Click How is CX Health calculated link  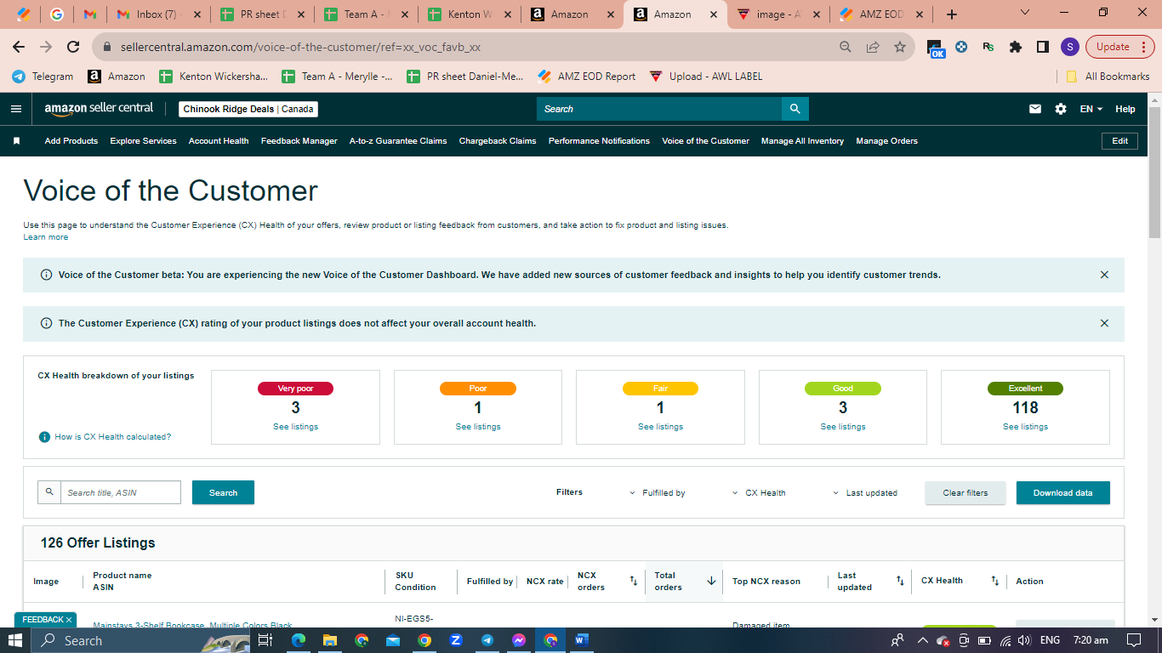coord(113,437)
